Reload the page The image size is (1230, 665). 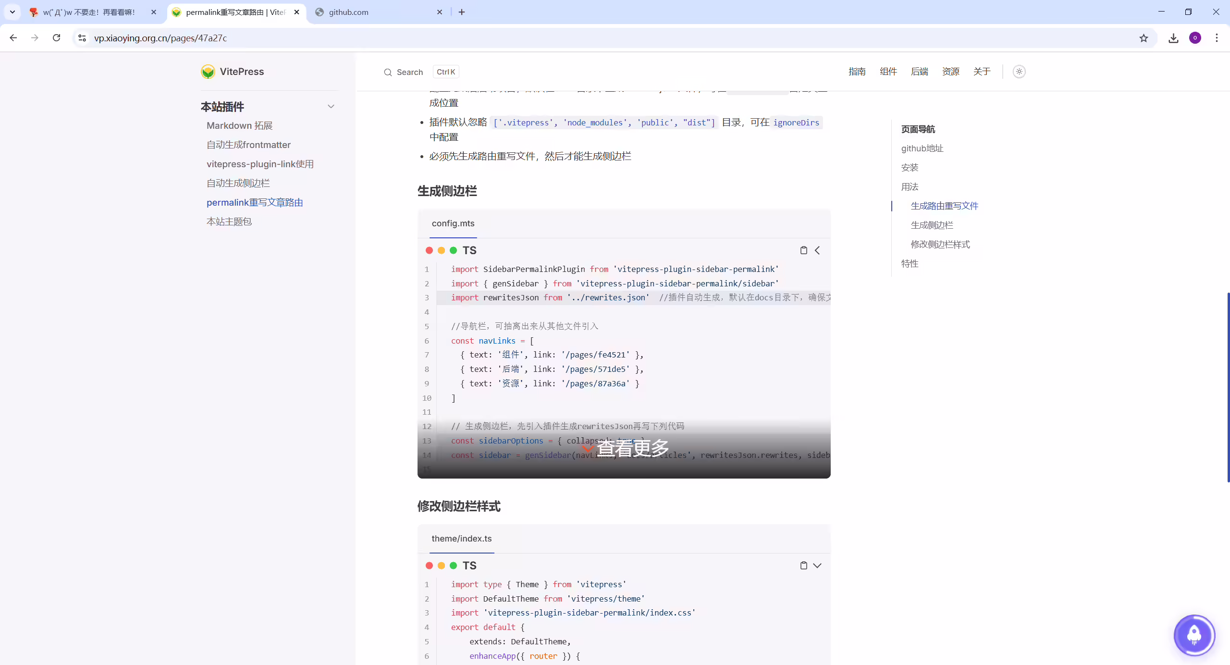point(57,37)
